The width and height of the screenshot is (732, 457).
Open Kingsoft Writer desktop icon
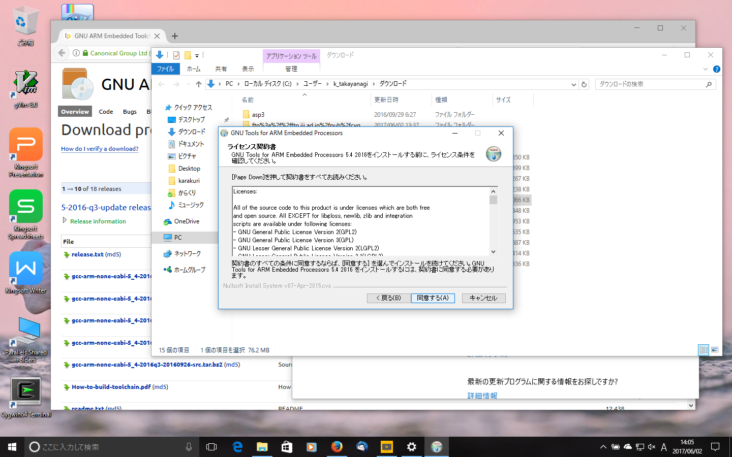click(26, 273)
